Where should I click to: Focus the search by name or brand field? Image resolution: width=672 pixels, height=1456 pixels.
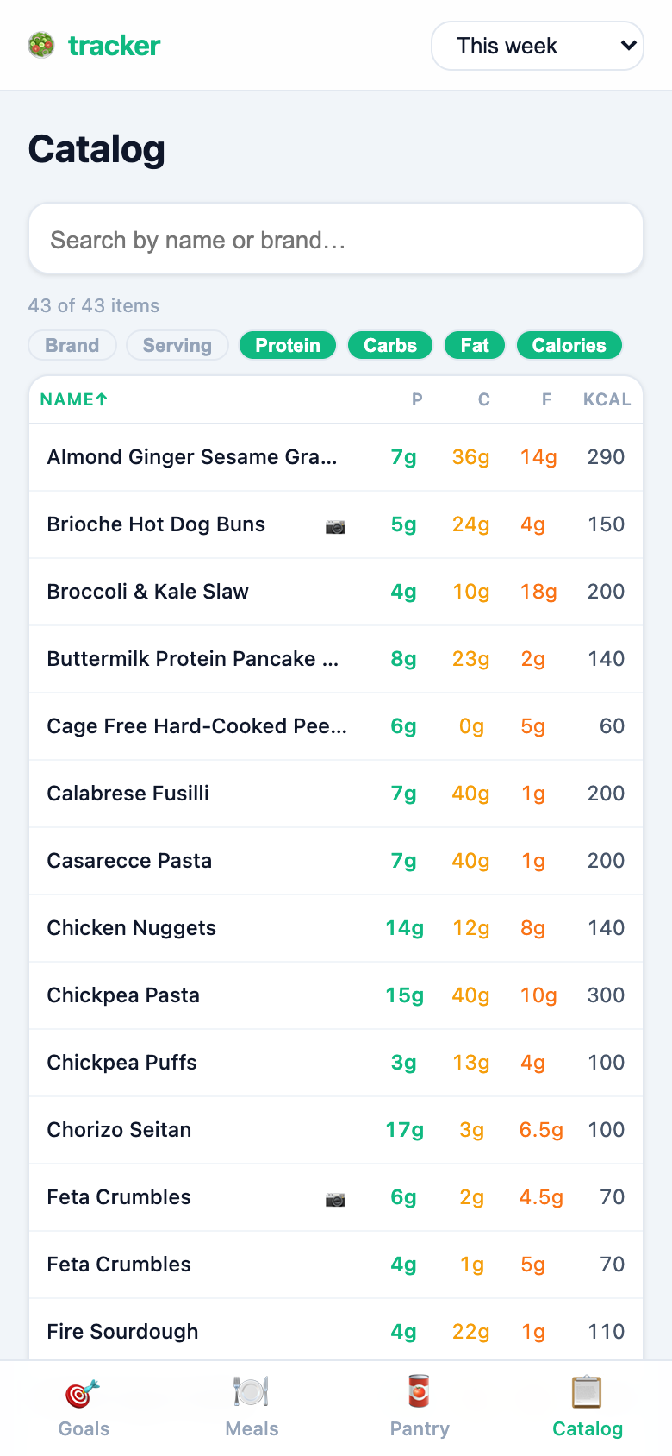pyautogui.click(x=336, y=239)
